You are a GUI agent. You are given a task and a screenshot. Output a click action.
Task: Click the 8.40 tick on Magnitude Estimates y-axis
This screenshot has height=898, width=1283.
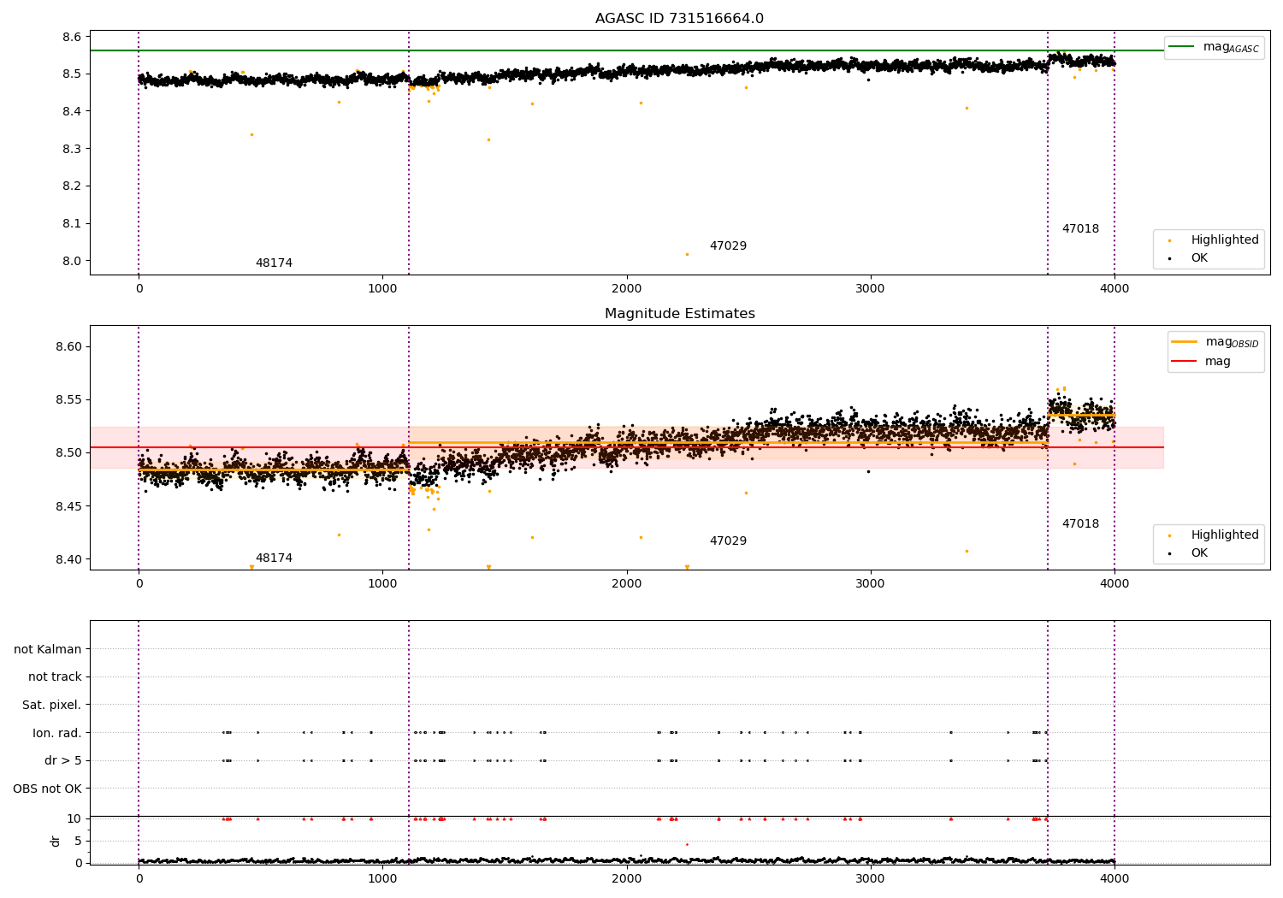(x=68, y=559)
